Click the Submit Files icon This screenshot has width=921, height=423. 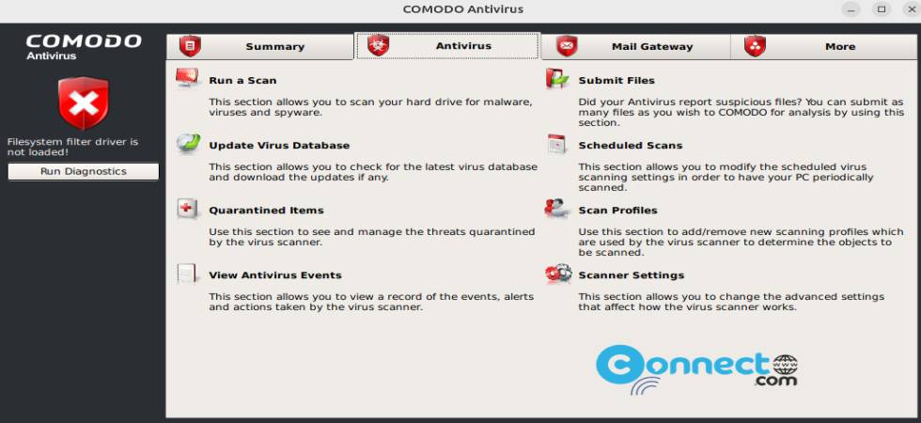[x=556, y=79]
